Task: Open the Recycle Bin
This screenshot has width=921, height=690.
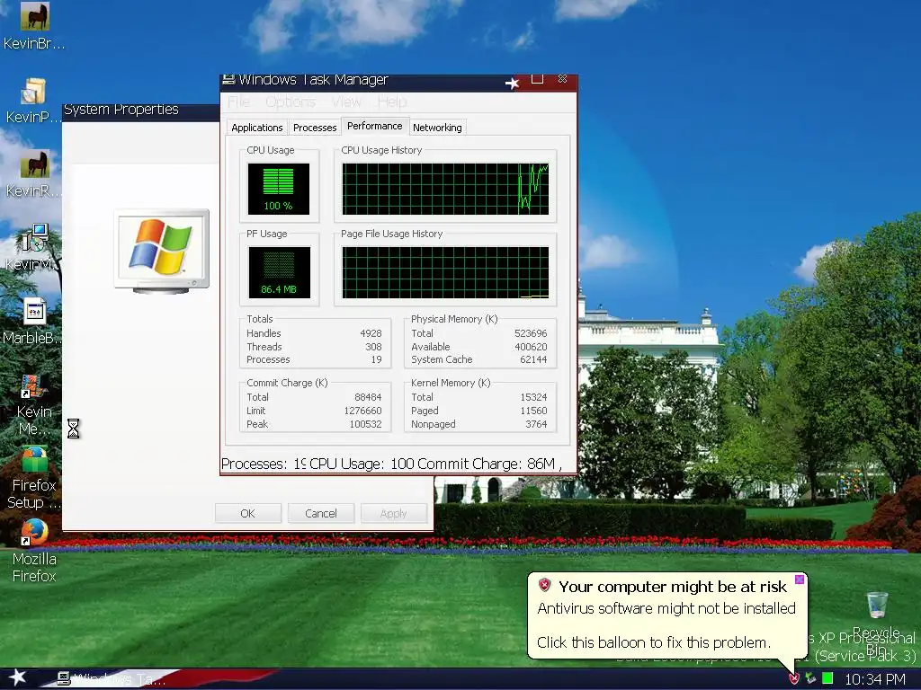Action: [x=876, y=606]
